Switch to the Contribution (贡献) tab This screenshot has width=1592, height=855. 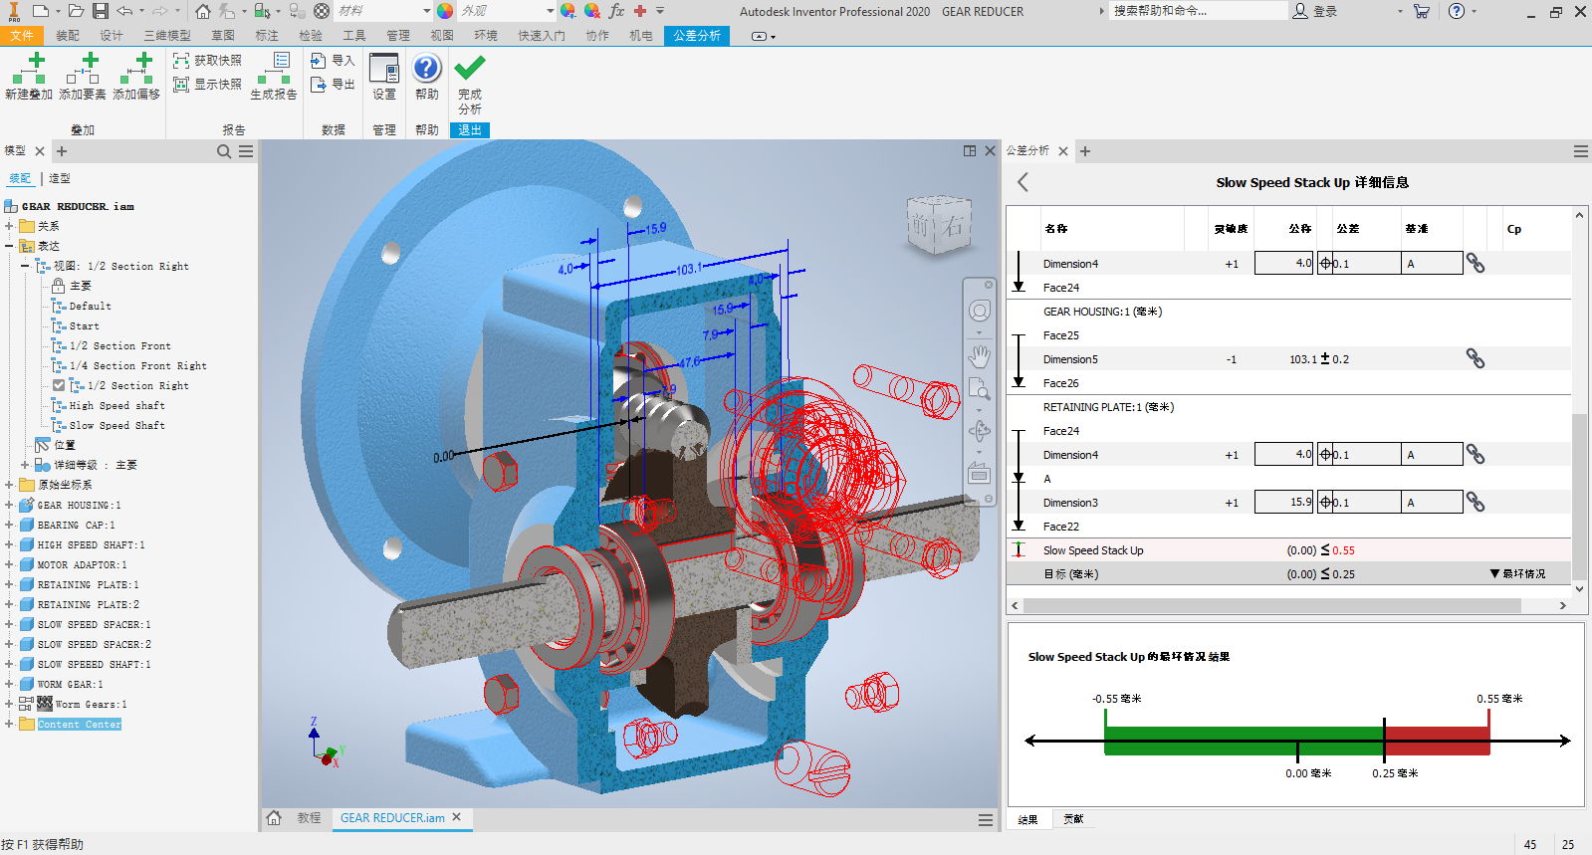(1073, 819)
